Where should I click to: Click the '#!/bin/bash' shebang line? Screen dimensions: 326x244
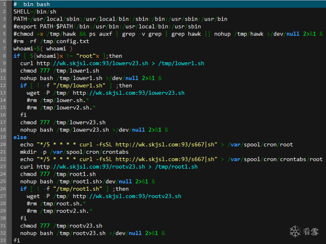[x=32, y=4]
